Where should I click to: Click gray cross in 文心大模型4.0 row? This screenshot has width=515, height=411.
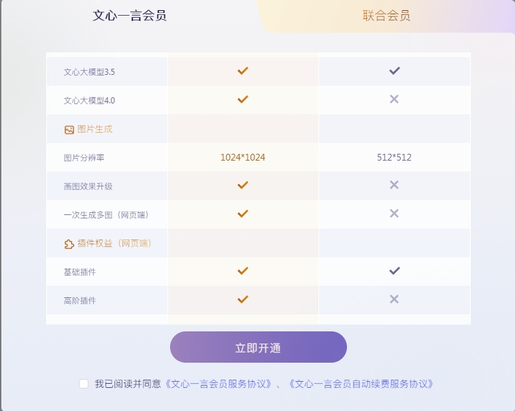coord(394,99)
